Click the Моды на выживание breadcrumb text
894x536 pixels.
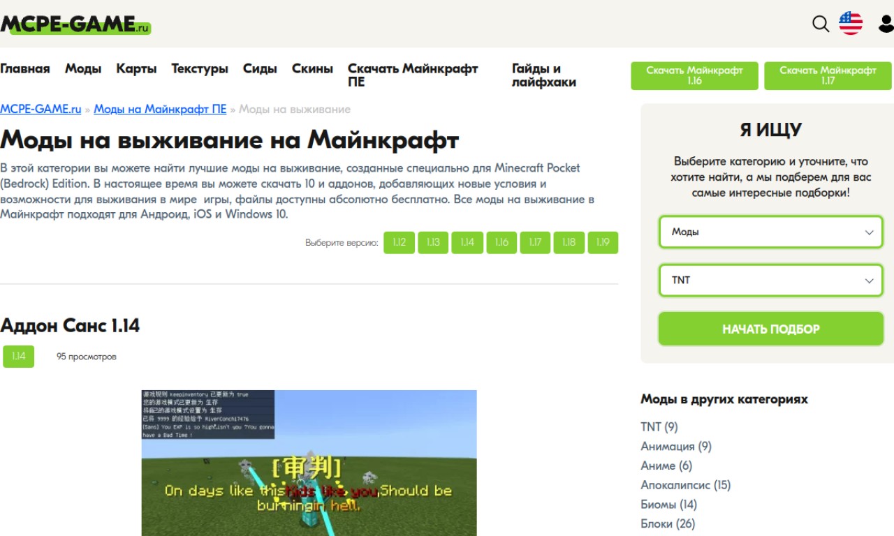tap(295, 110)
